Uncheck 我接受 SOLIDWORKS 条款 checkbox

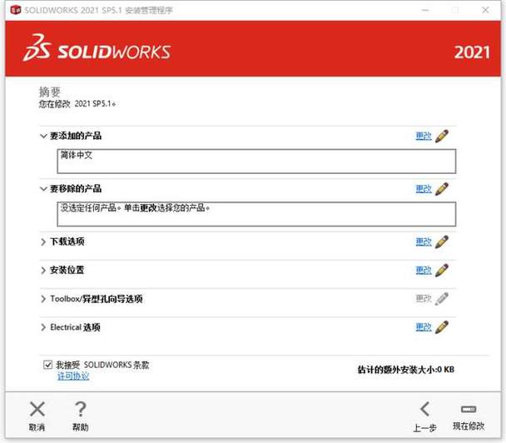coord(47,365)
